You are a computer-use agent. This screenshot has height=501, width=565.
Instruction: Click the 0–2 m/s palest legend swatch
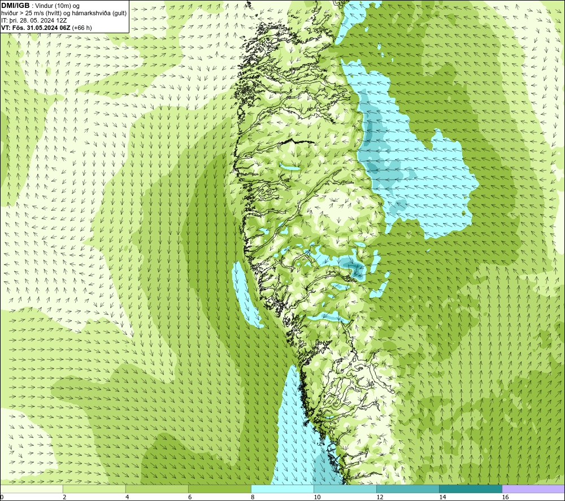click(x=32, y=489)
